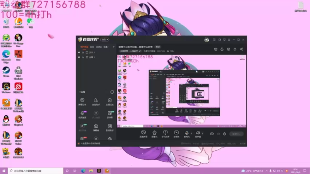Viewport: 310px width, 174px height.
Task: Click the 修改 button next to stream title
Action: point(158,47)
